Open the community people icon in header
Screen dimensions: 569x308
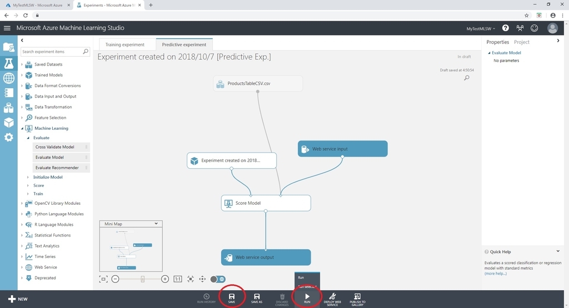click(520, 28)
